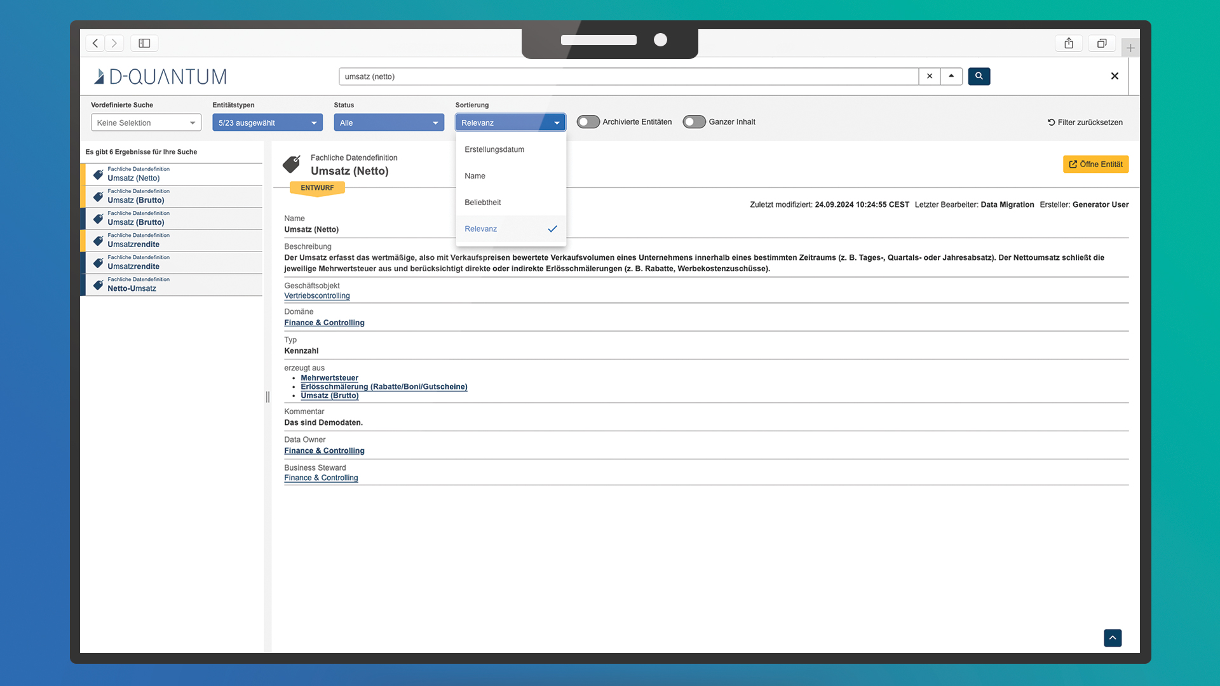Click the blue search magnifier button

click(x=979, y=76)
